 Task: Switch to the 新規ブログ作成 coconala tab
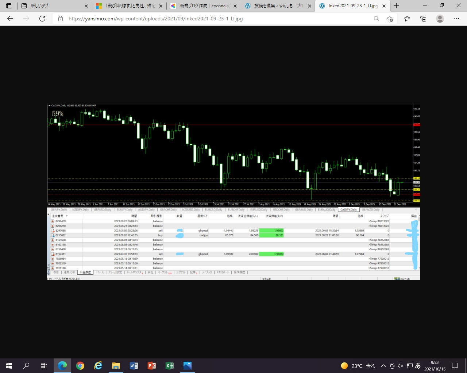[x=201, y=6]
